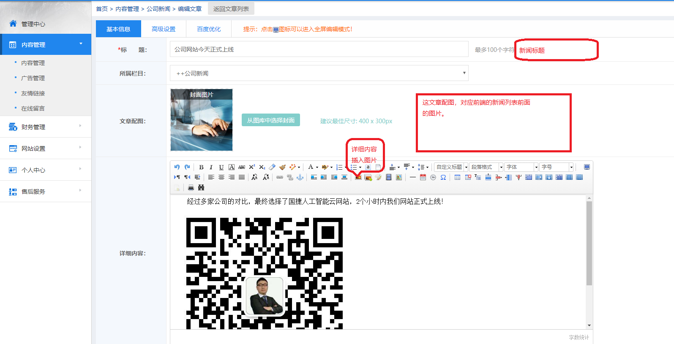The width and height of the screenshot is (674, 344).
Task: Click the 从图库中选择封面 button
Action: [271, 120]
